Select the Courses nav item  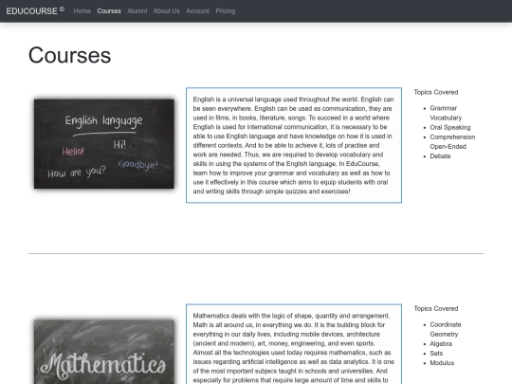109,11
